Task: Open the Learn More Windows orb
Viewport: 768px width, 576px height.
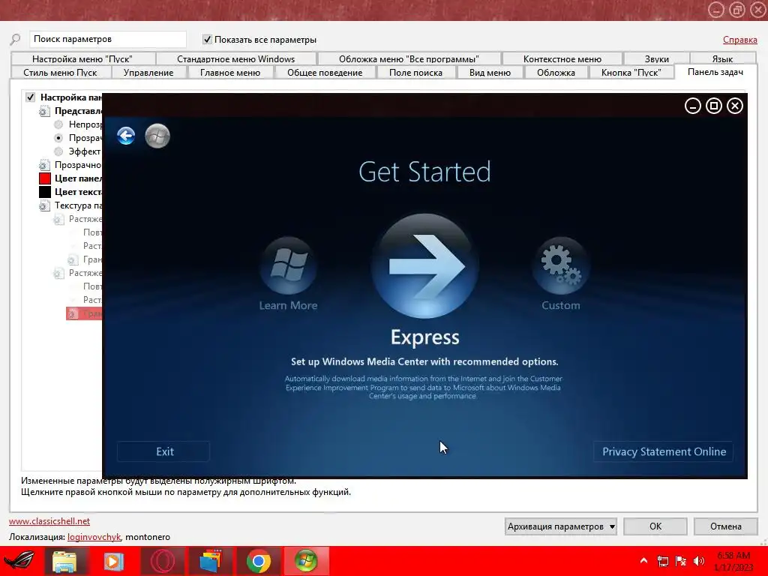Action: pyautogui.click(x=288, y=265)
